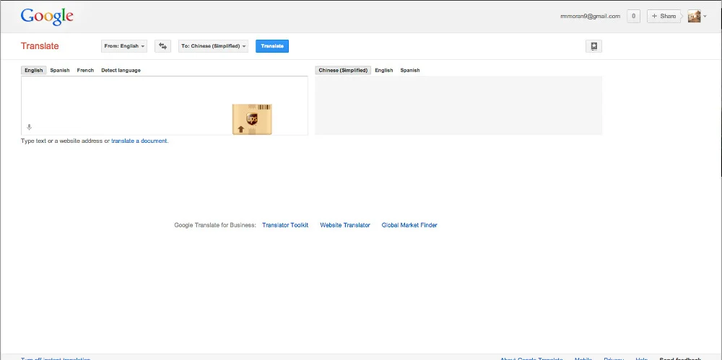The height and width of the screenshot is (360, 722).
Task: Click the red Translate page title
Action: tap(40, 46)
